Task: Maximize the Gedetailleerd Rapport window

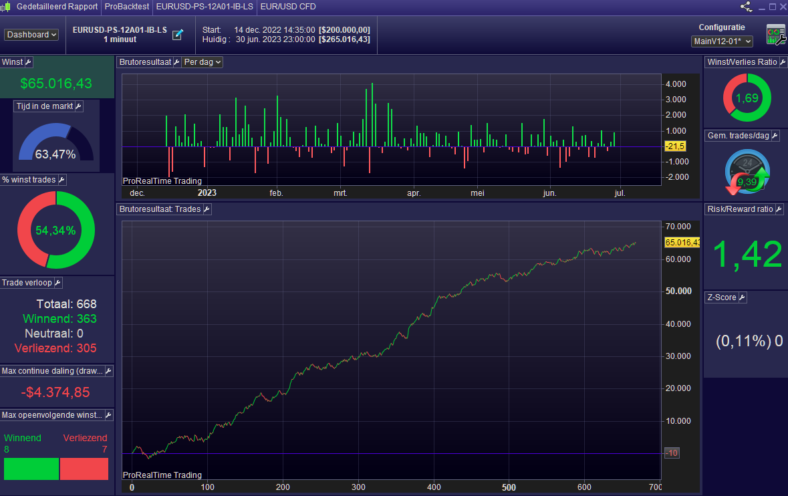Action: (773, 7)
